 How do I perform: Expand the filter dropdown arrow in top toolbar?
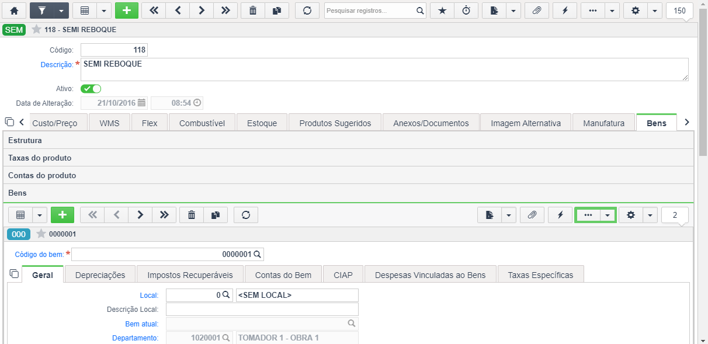[x=61, y=11]
